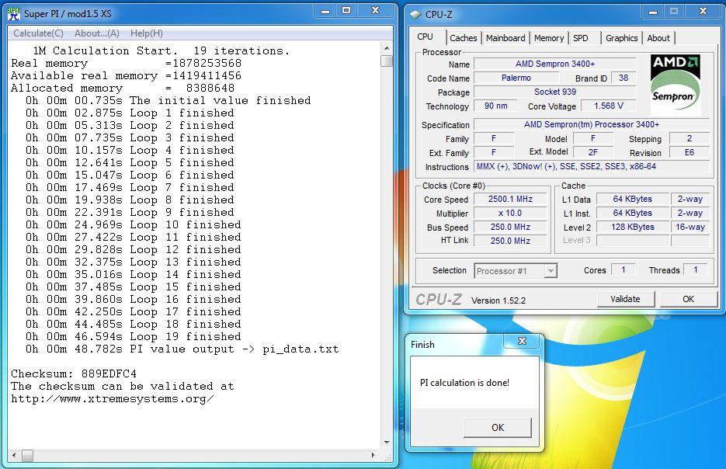Select the CPU tab in CPU-Z
The height and width of the screenshot is (469, 726).
click(425, 37)
